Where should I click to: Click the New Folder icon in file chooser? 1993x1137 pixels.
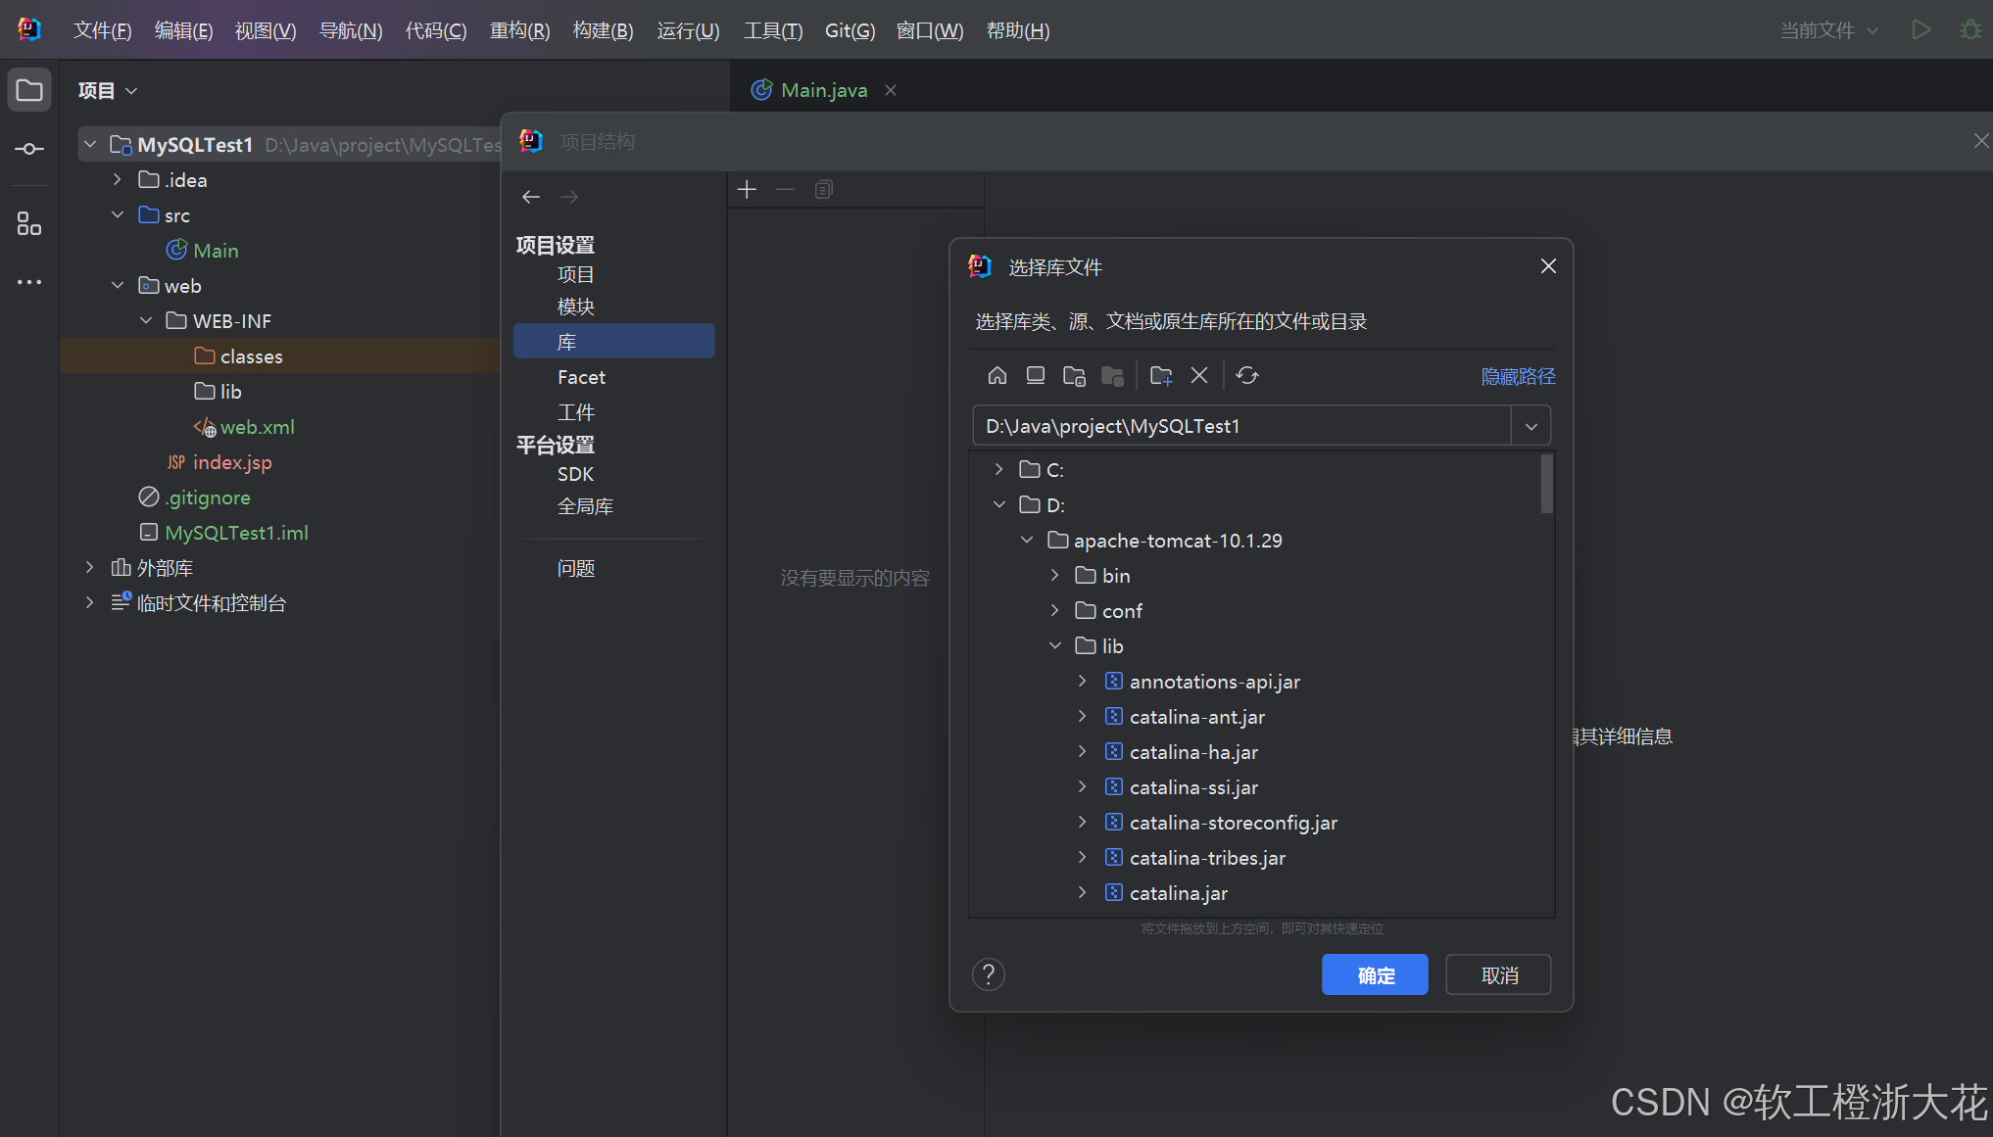[1161, 376]
